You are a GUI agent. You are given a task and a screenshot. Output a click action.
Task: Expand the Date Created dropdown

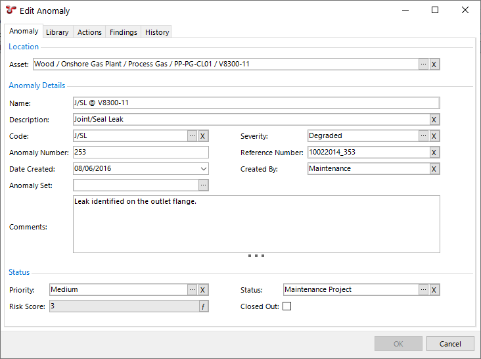pos(203,169)
